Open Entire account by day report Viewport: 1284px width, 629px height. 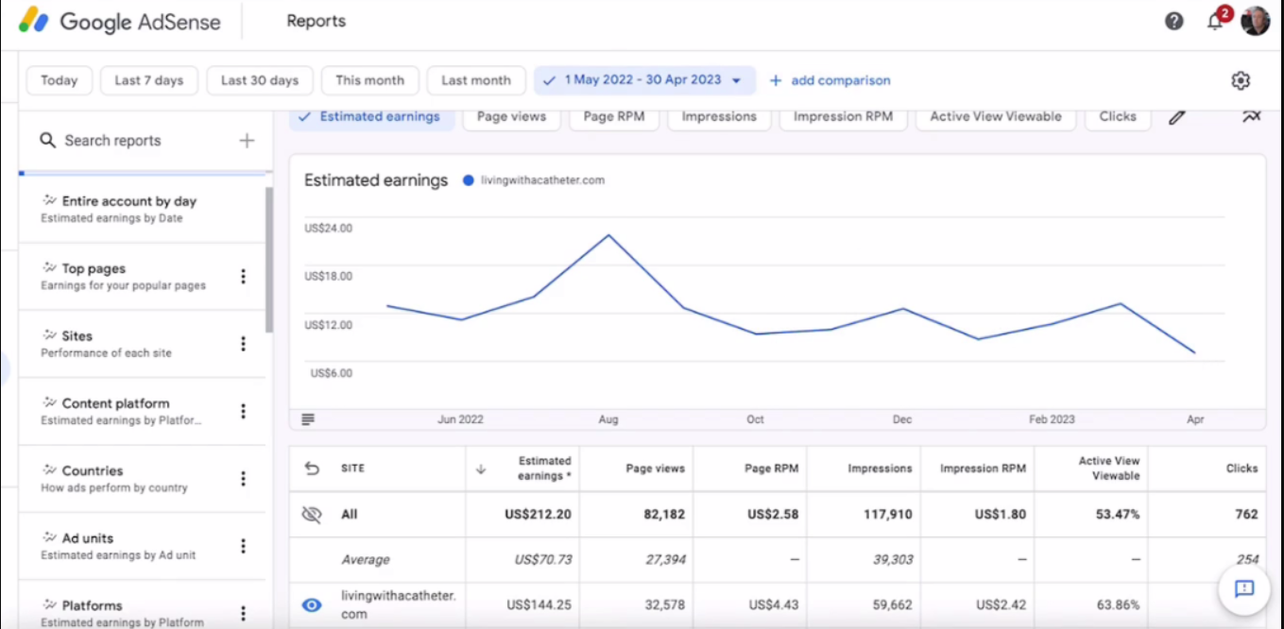pyautogui.click(x=142, y=209)
